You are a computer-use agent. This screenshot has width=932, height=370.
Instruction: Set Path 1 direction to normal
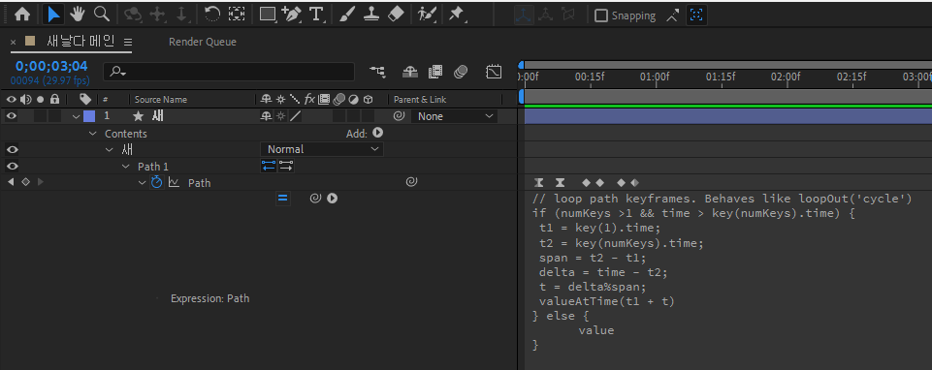(x=286, y=167)
